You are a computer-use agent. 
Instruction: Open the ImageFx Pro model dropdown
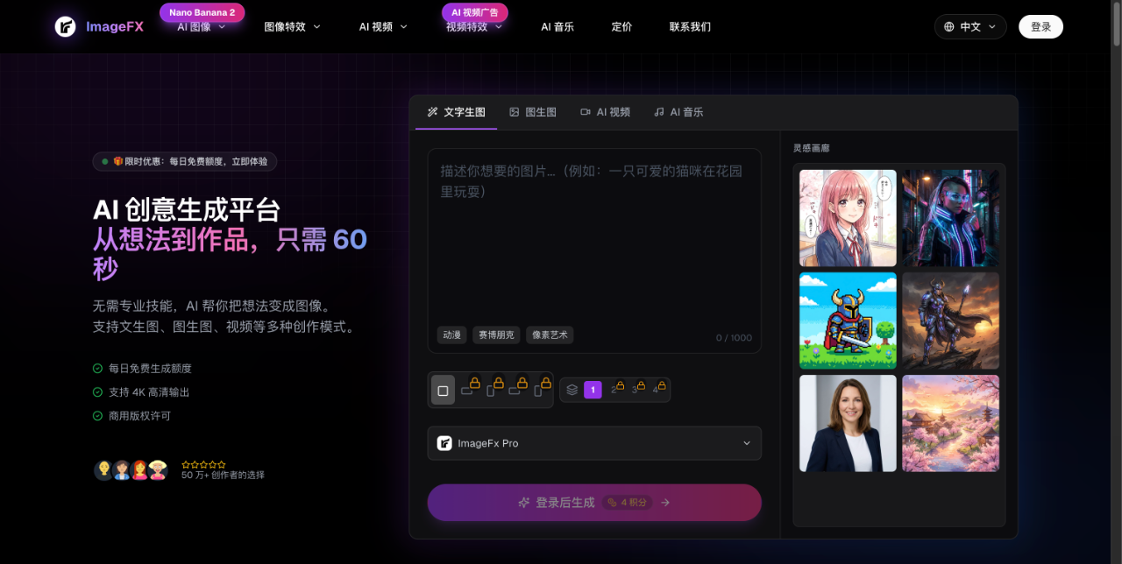tap(594, 443)
